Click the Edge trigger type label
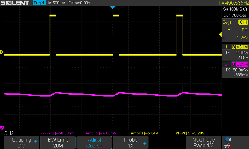Screen dimensions: 249x149 pos(227,22)
